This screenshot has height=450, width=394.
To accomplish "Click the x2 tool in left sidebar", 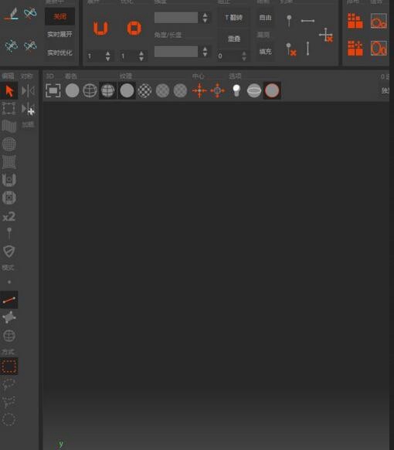I will coord(9,216).
